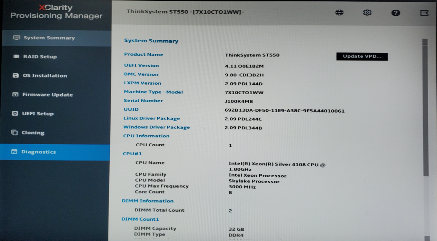Click the System Summary page heading

(151, 41)
